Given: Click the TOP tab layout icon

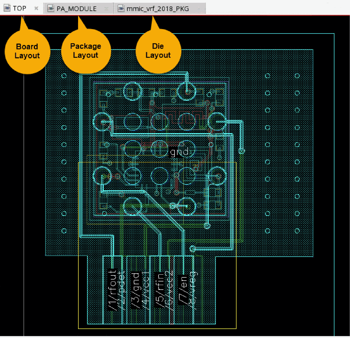Looking at the screenshot, I should click(x=7, y=9).
